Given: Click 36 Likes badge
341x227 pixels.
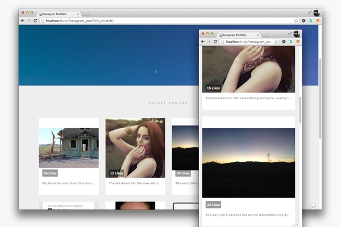Looking at the screenshot, I should coord(50,173).
